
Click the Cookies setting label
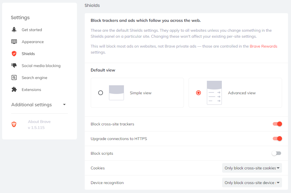point(98,168)
